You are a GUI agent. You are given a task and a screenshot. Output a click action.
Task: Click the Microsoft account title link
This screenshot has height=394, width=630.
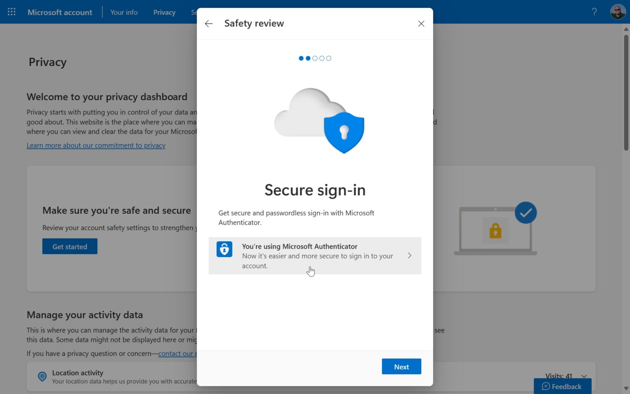[x=60, y=12]
